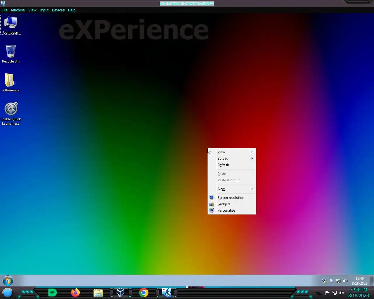Click the host network icon beside 7:50 PM clock

tap(335, 293)
